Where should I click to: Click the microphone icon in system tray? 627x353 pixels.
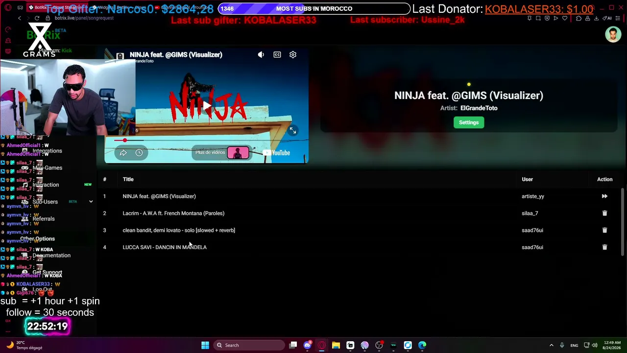(x=562, y=345)
